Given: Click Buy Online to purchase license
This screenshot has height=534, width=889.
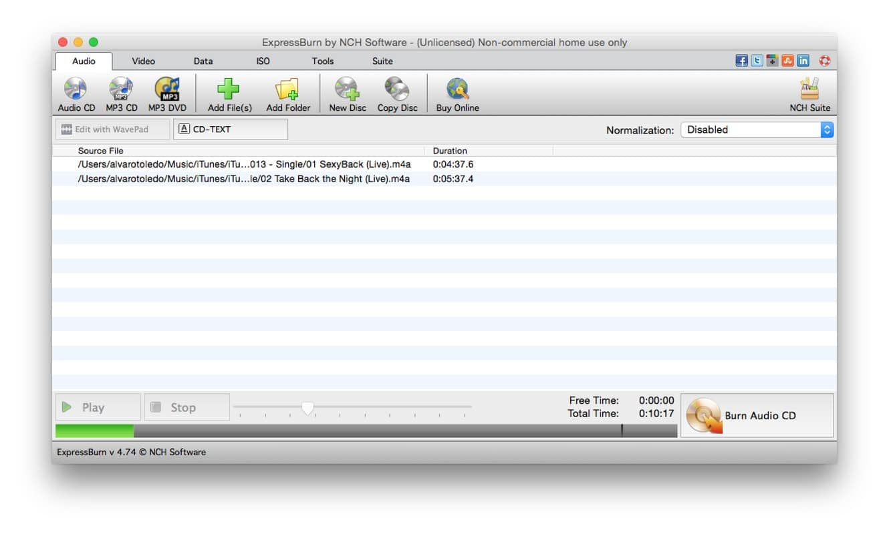Looking at the screenshot, I should (457, 93).
